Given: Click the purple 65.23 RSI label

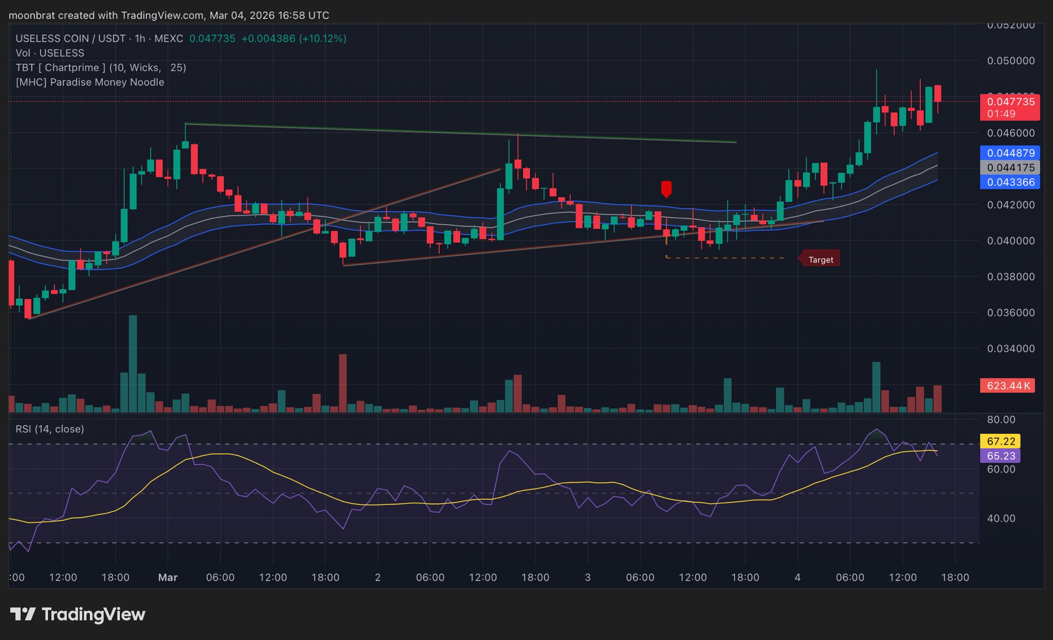Looking at the screenshot, I should [x=1001, y=456].
